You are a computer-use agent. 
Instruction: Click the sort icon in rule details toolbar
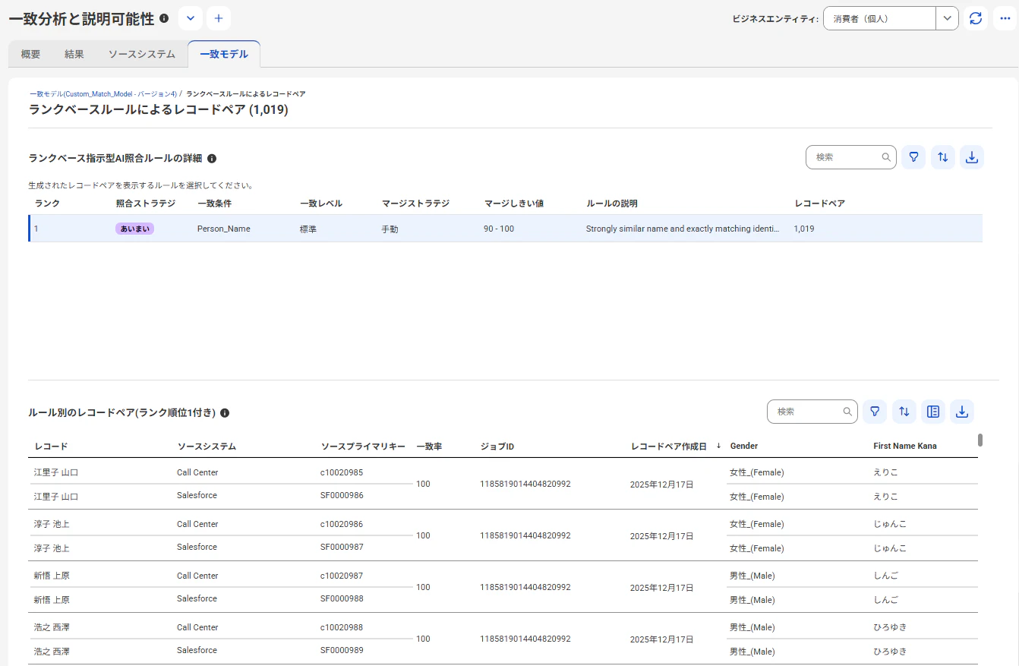(x=943, y=157)
